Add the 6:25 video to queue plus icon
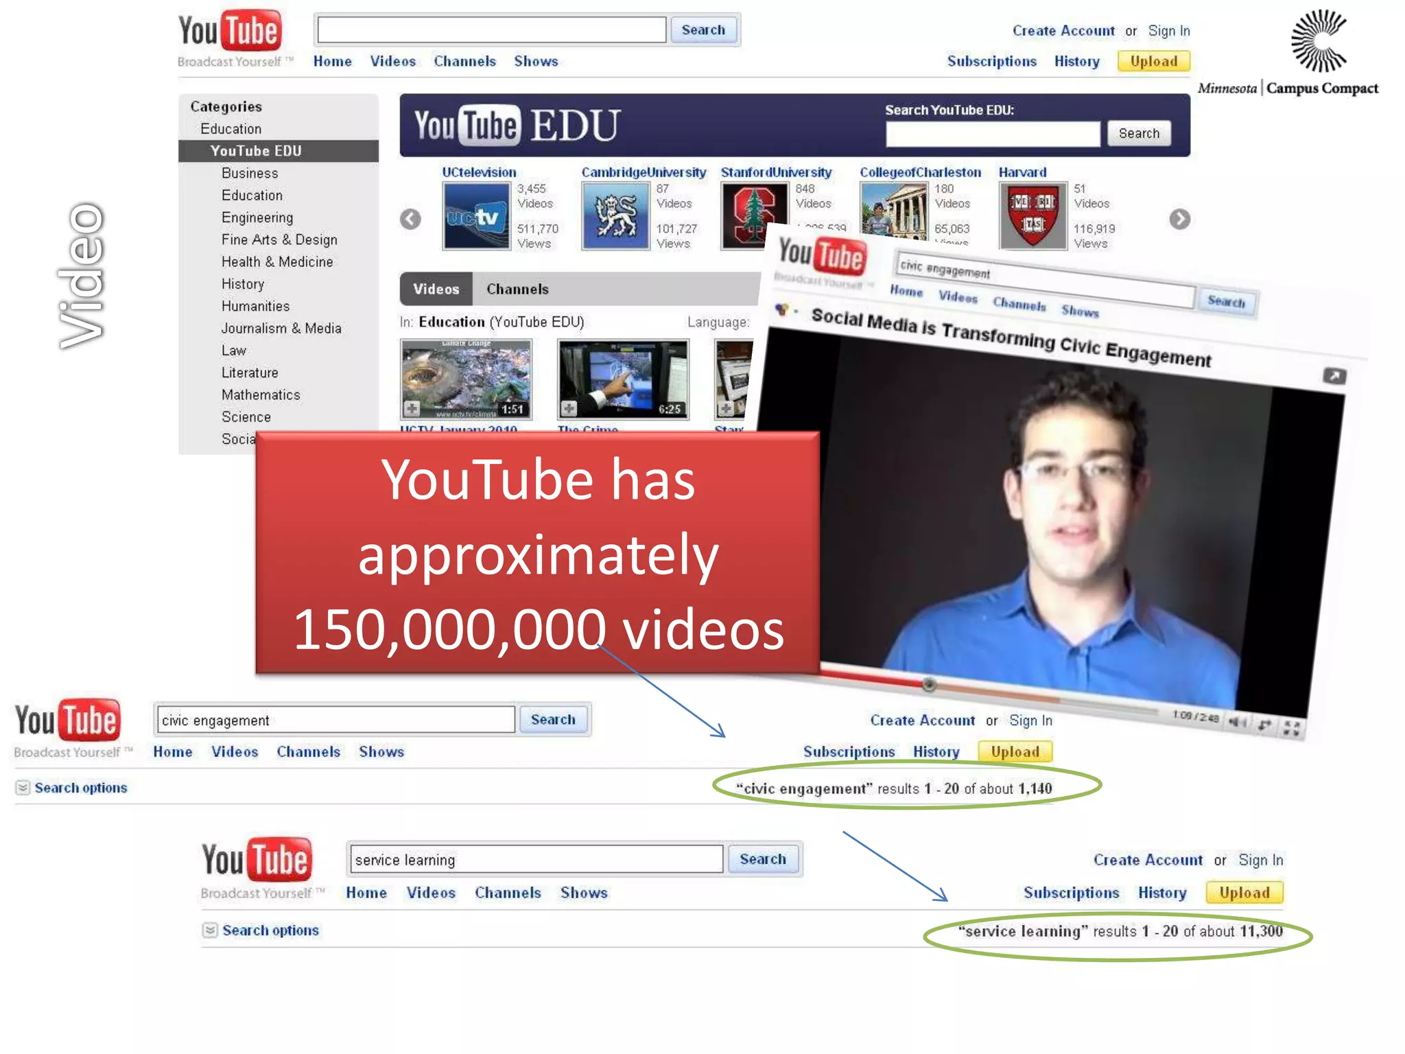Screen dimensions: 1405x1054 point(569,409)
